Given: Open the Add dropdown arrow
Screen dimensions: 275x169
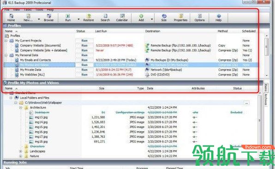Looking at the screenshot, I should (x=152, y=19).
